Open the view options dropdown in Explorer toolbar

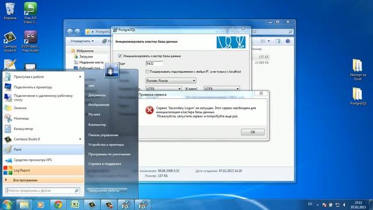tap(269, 41)
